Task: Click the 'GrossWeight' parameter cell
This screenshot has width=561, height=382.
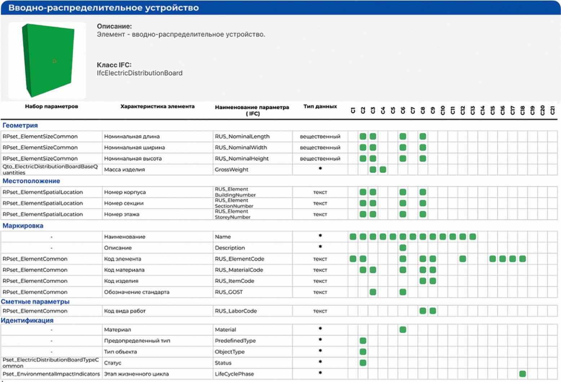Action: pos(252,169)
